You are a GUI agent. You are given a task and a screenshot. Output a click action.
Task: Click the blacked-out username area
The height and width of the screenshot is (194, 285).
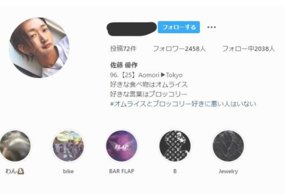click(132, 29)
